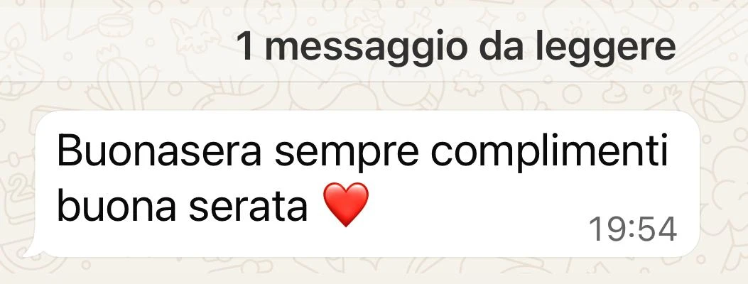Tap the red heart emoji
This screenshot has height=284, width=748.
[x=347, y=204]
